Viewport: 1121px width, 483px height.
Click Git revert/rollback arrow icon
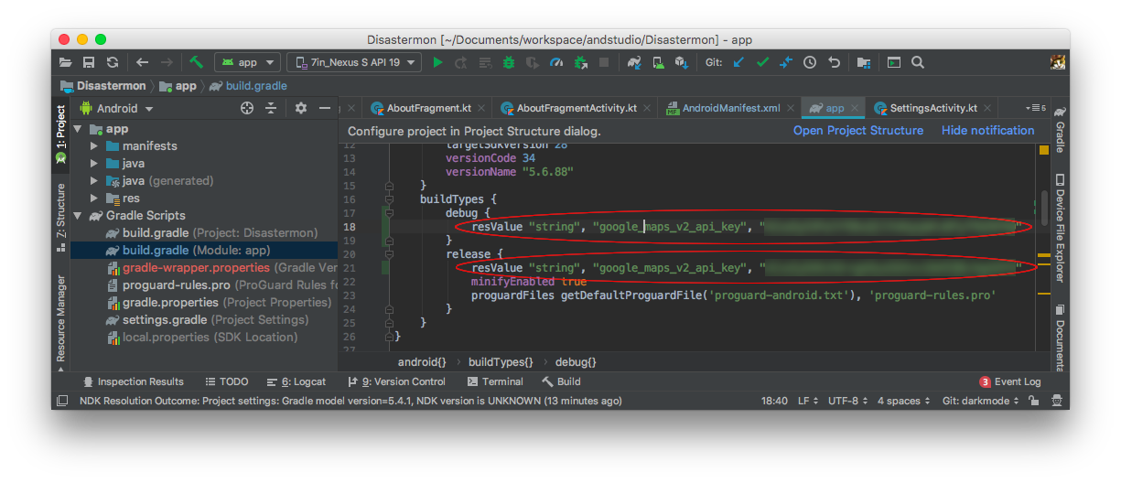pyautogui.click(x=834, y=62)
